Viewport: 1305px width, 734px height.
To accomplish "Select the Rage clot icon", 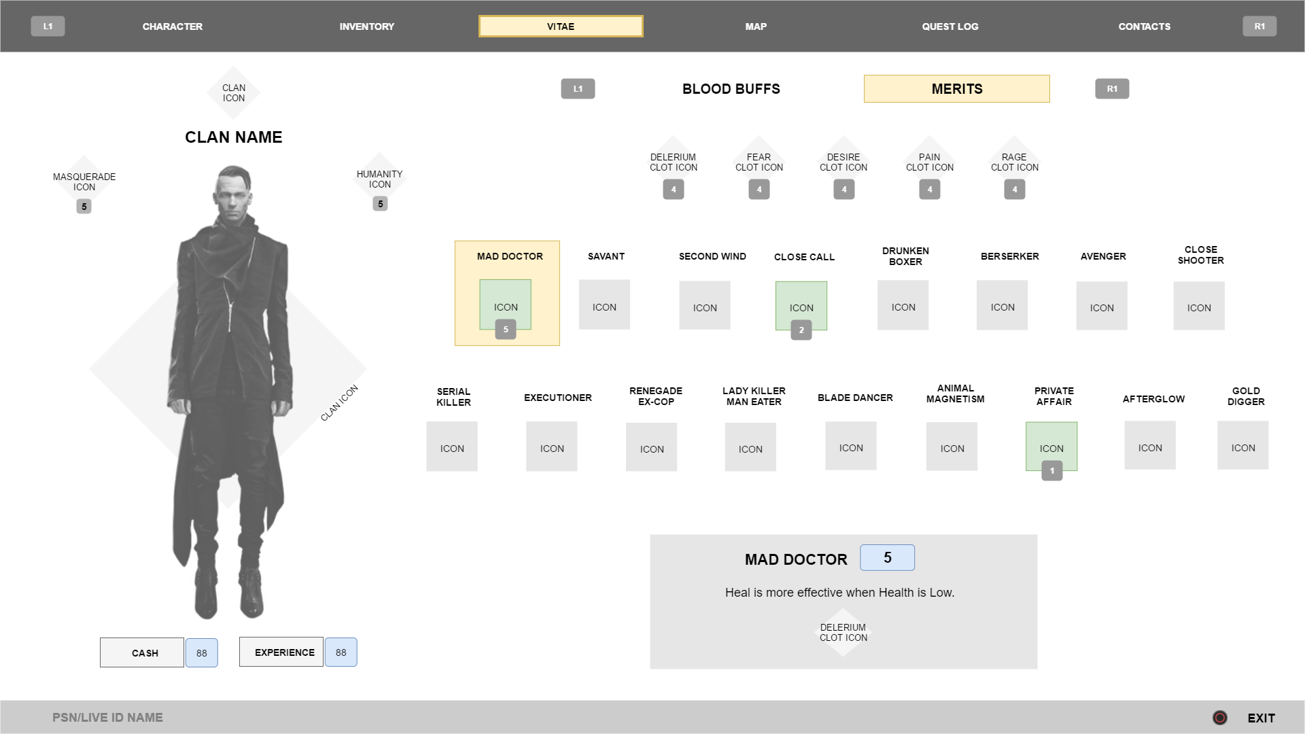I will [1014, 162].
